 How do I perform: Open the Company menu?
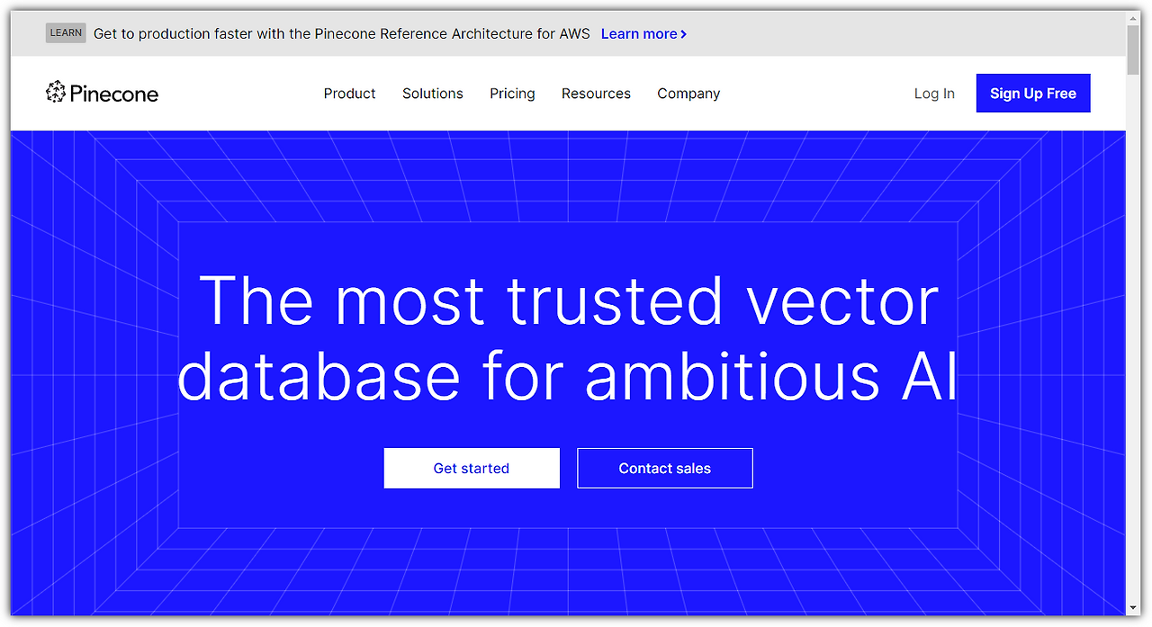point(688,93)
